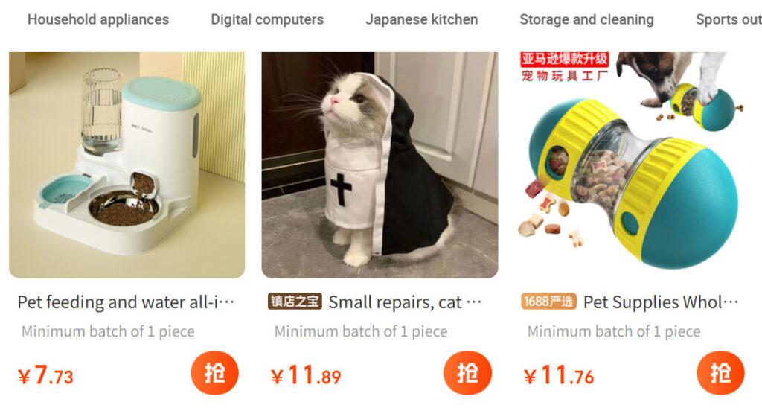Click the ¥7.73 price label
This screenshot has height=408, width=762.
pyautogui.click(x=45, y=376)
